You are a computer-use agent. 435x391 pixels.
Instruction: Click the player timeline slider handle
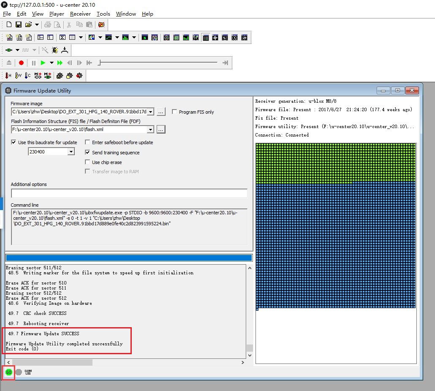point(99,63)
